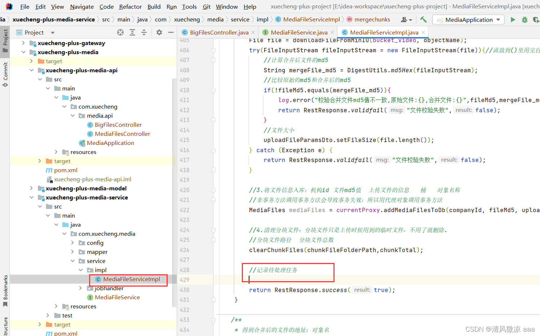Click the Run MediaApplication green arrow

pyautogui.click(x=513, y=20)
